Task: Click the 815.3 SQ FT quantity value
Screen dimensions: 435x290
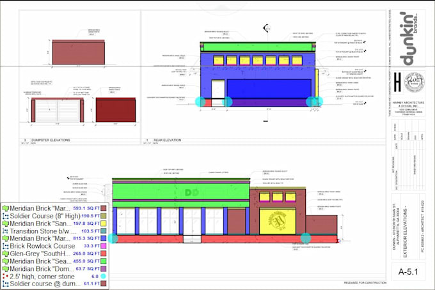Action: click(x=86, y=238)
